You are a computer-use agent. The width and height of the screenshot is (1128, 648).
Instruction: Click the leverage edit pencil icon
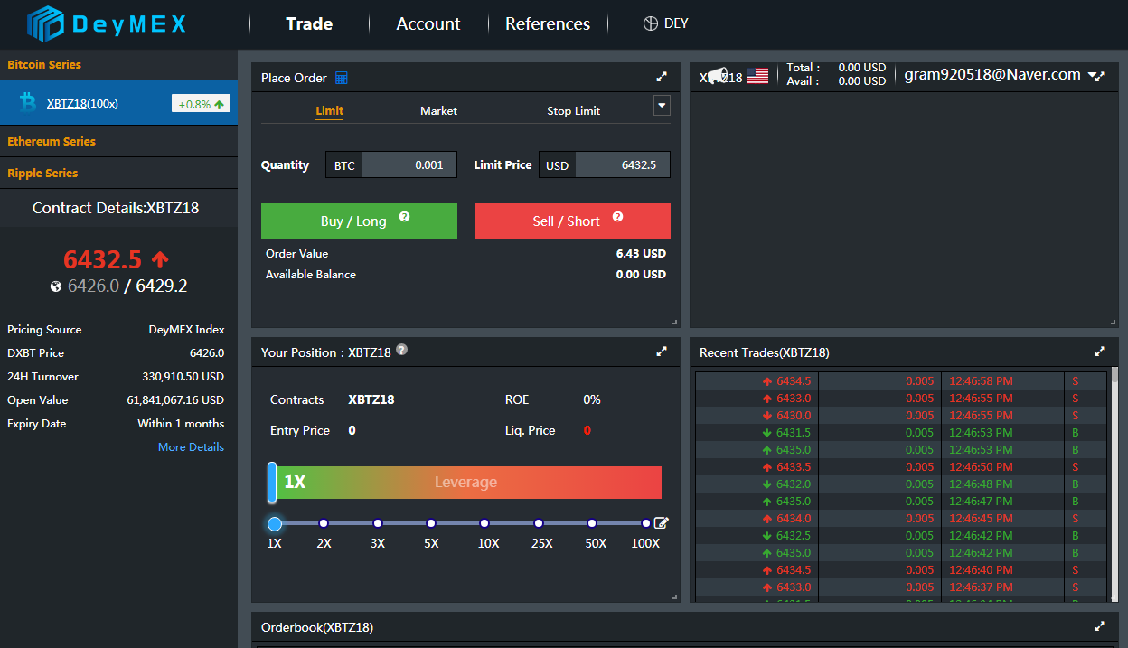pos(661,522)
